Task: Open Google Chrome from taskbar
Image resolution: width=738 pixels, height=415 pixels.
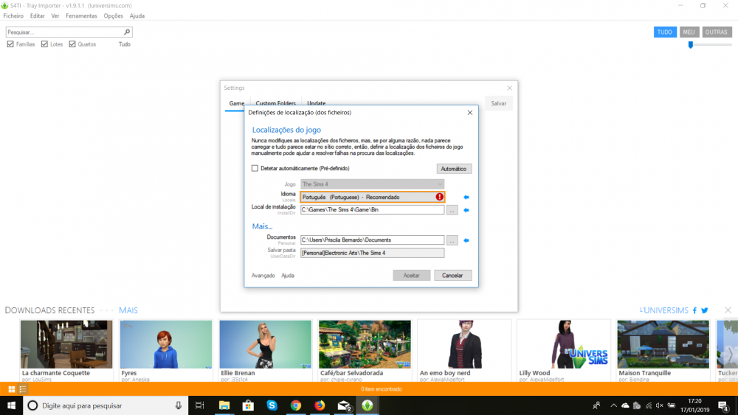Action: coord(296,405)
